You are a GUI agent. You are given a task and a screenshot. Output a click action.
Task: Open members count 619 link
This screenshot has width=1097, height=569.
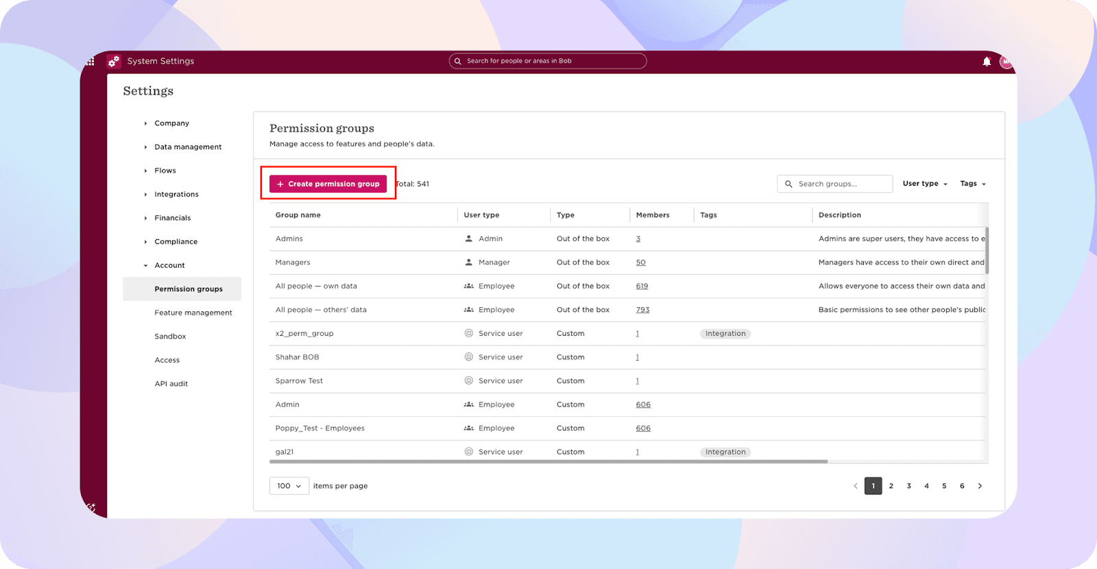(x=642, y=286)
